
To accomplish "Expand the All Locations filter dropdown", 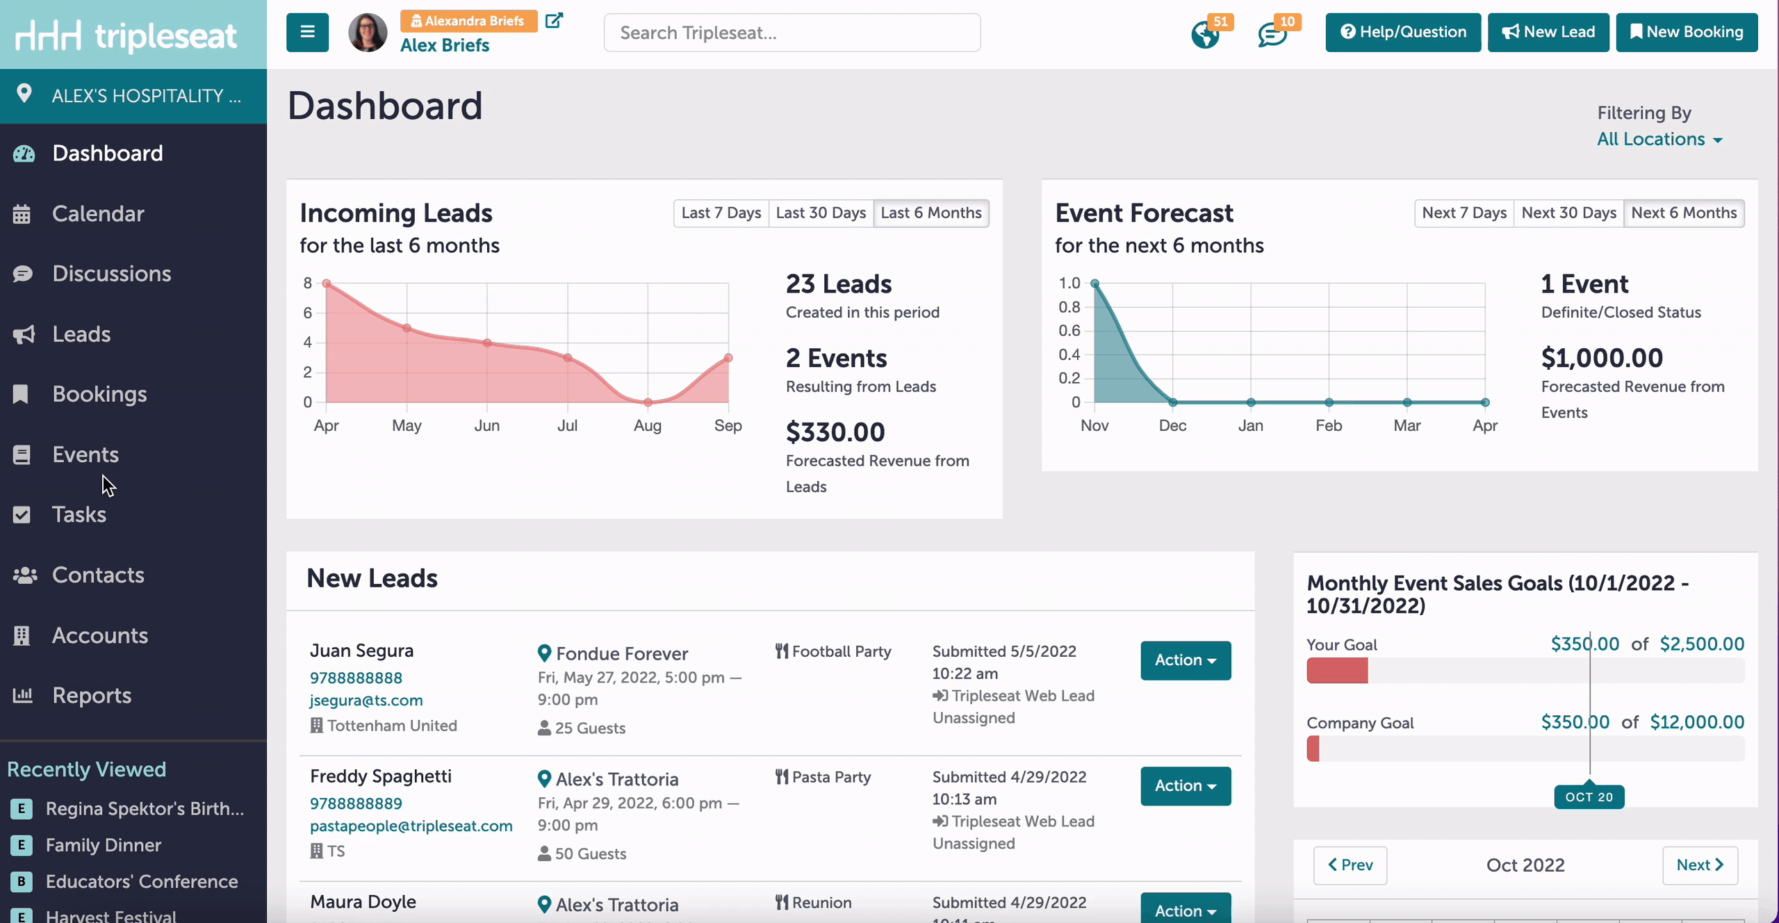I will [1659, 139].
